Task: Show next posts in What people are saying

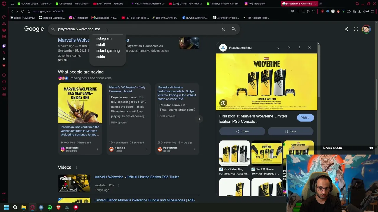Action: pyautogui.click(x=199, y=119)
